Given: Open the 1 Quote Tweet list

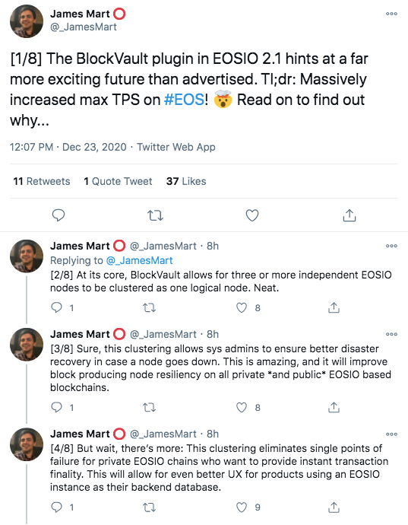Looking at the screenshot, I should 118,181.
